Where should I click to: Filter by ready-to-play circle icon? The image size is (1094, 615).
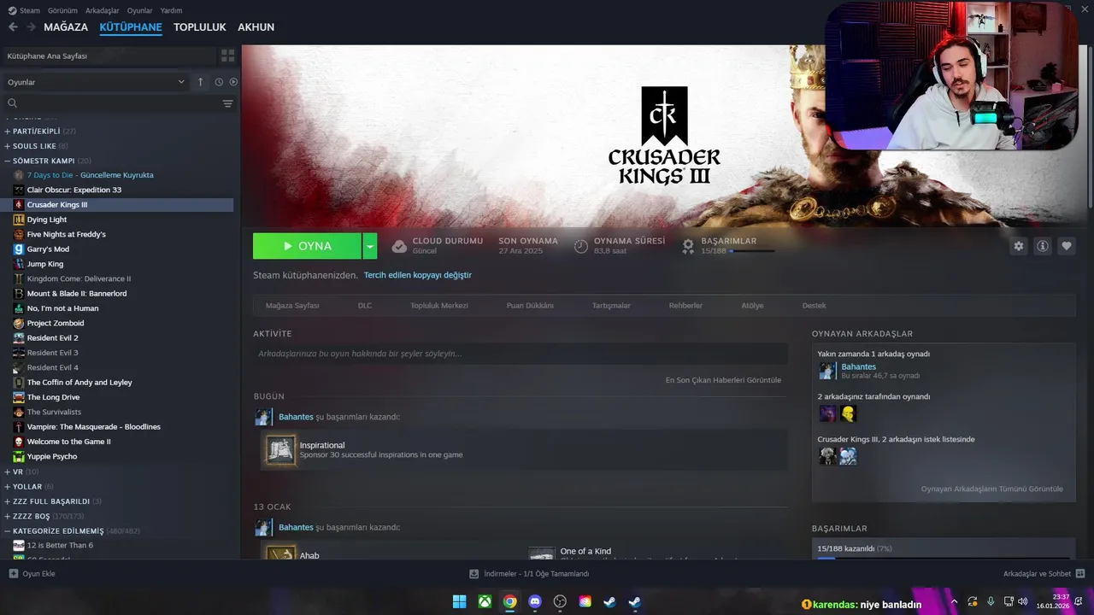(x=233, y=82)
